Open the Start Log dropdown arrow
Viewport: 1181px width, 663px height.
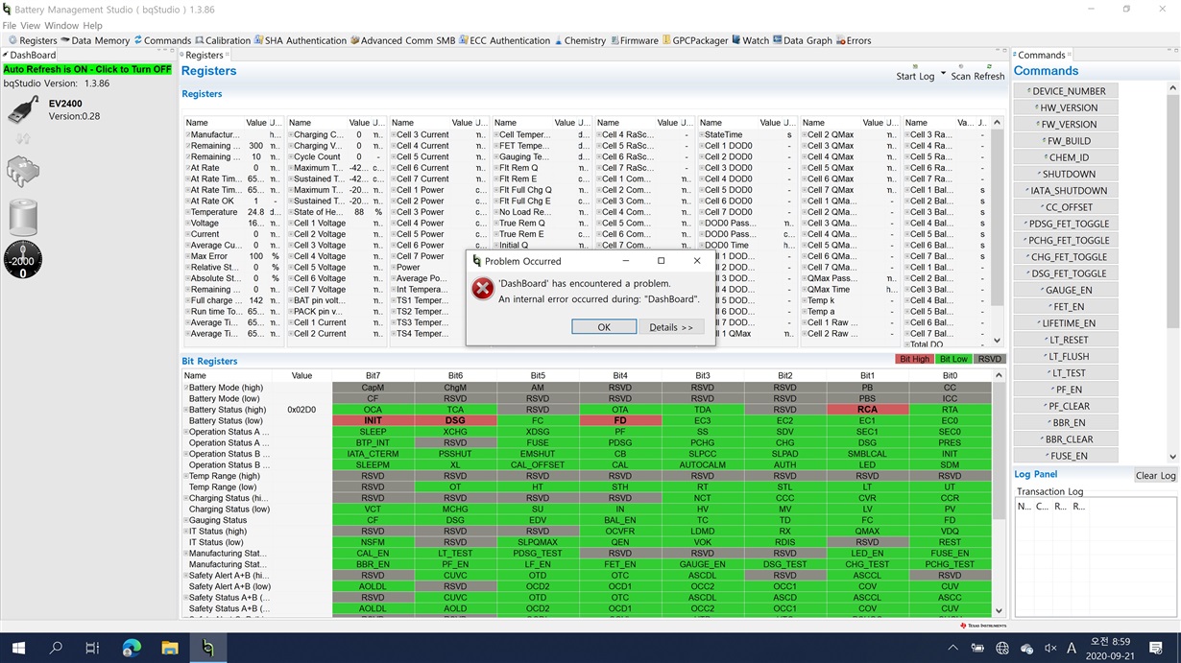click(x=943, y=73)
